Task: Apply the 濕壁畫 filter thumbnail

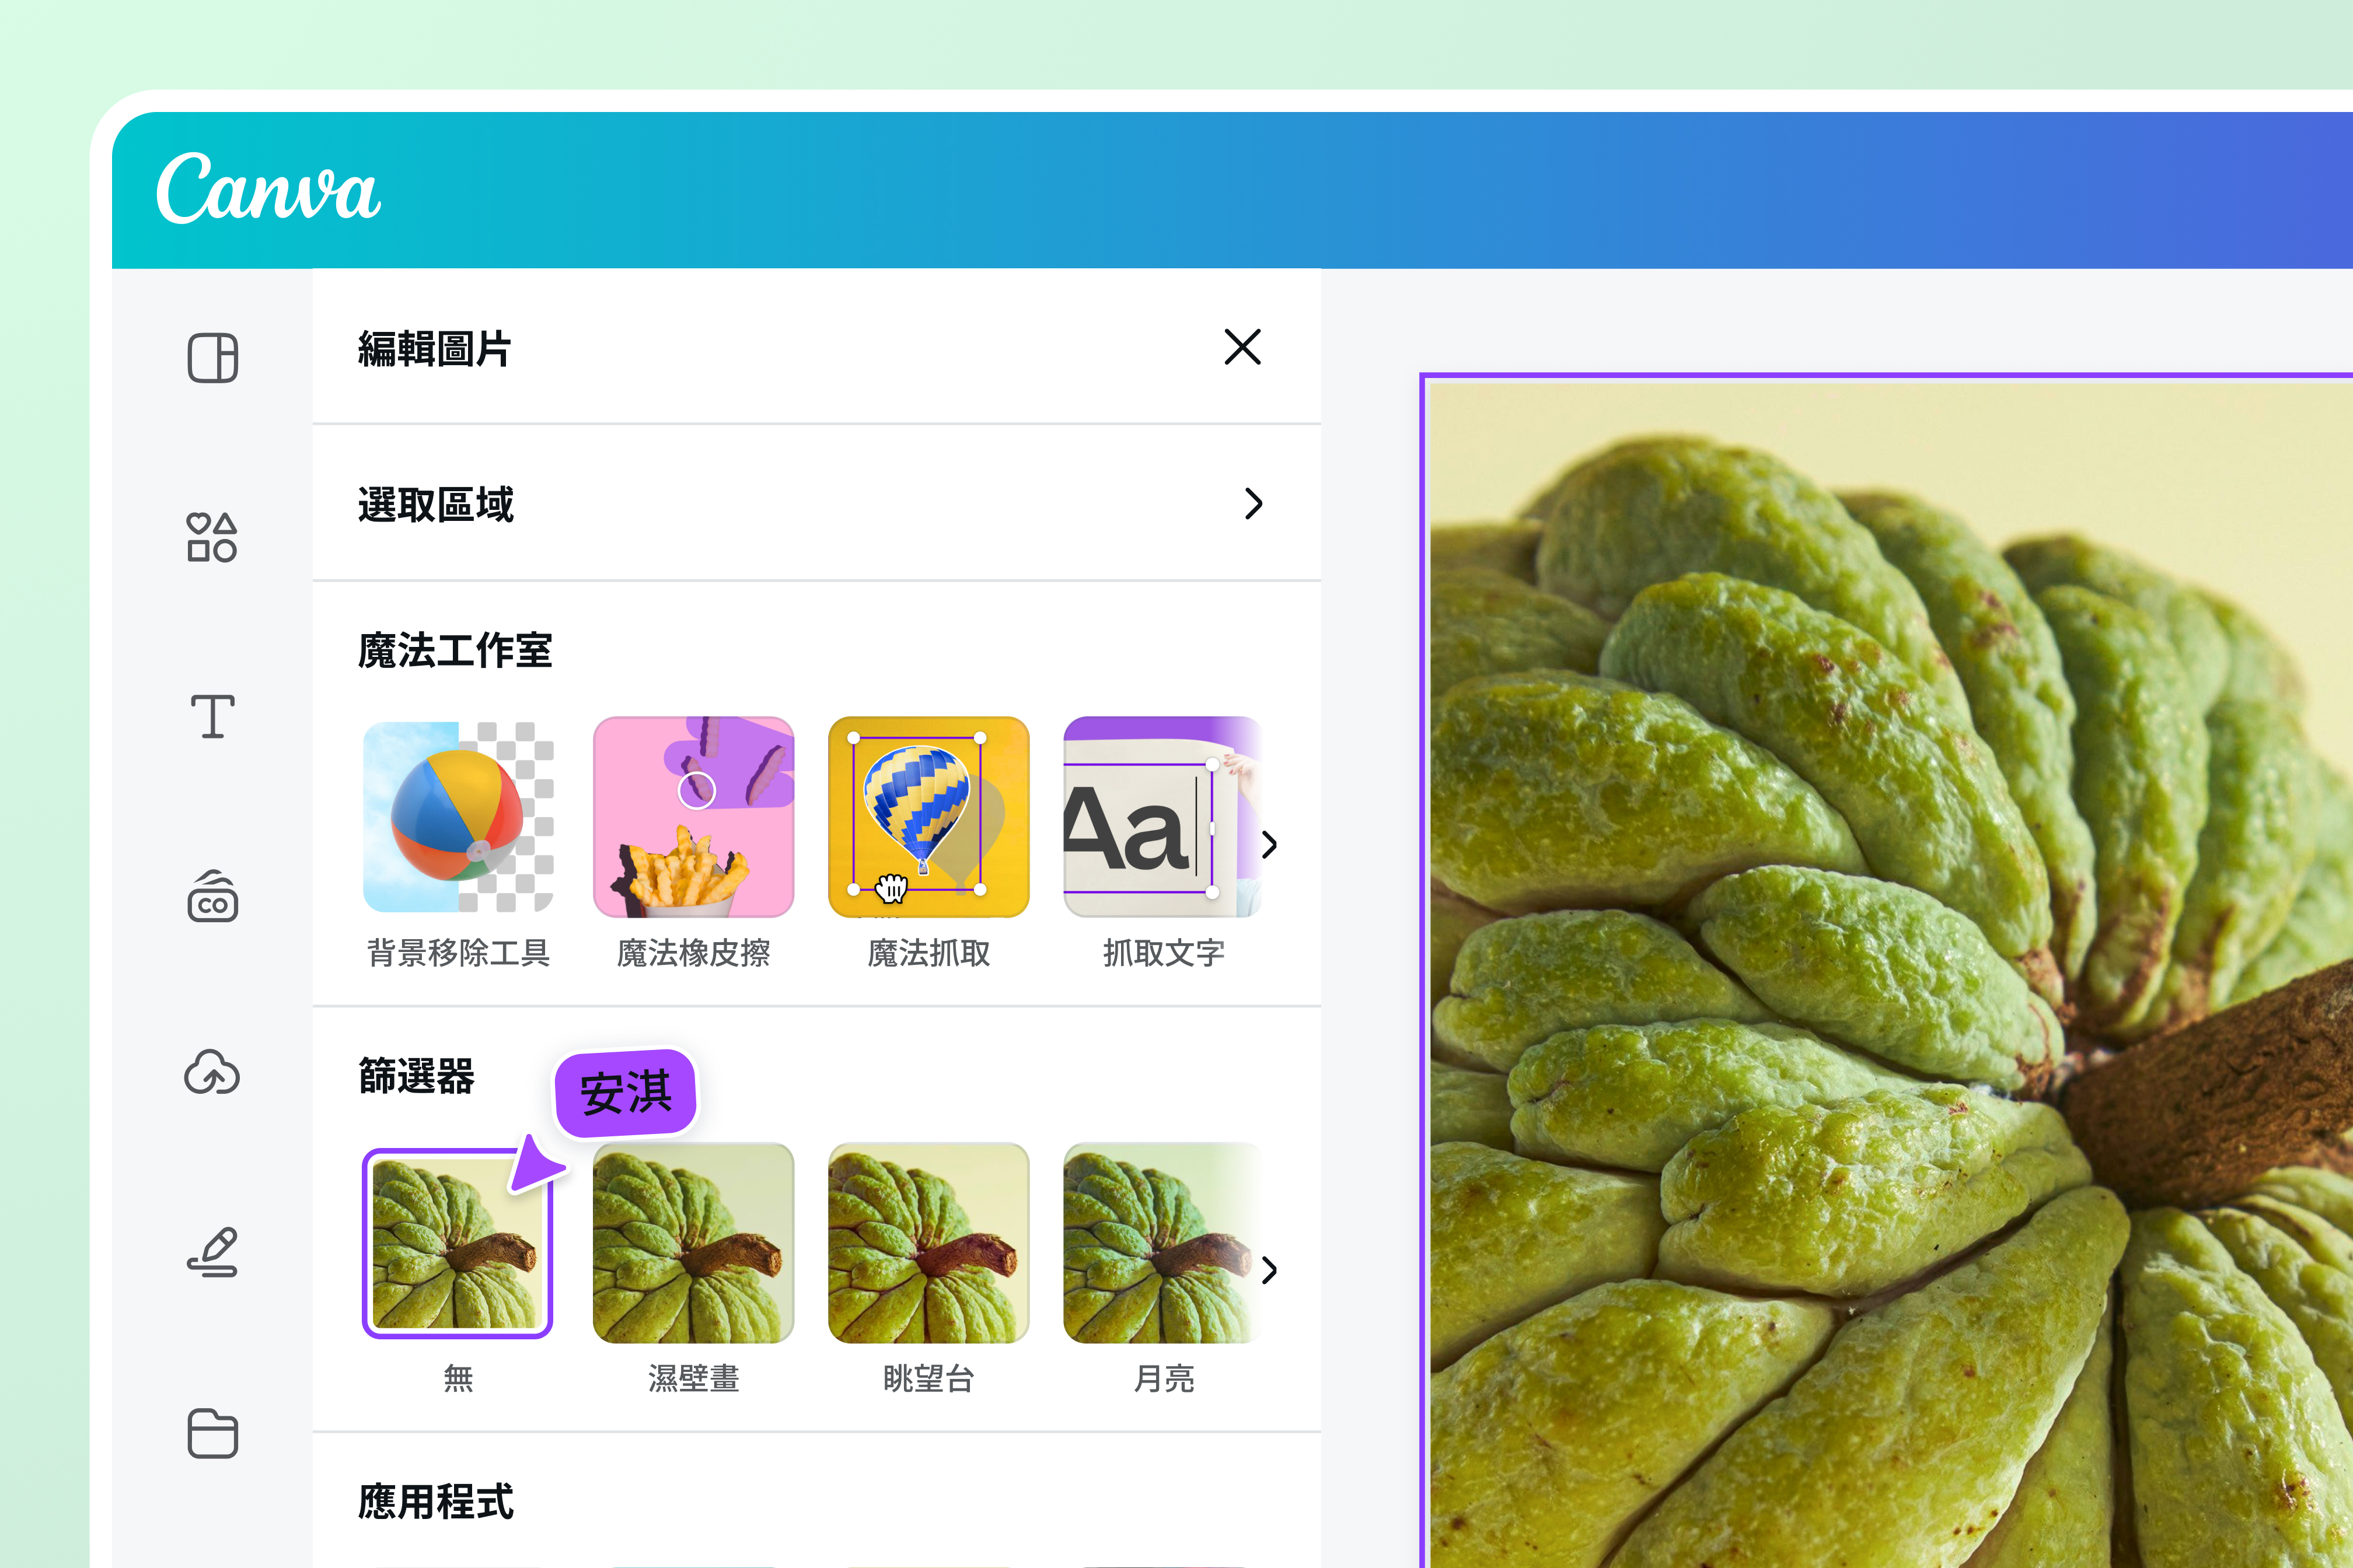Action: [693, 1243]
